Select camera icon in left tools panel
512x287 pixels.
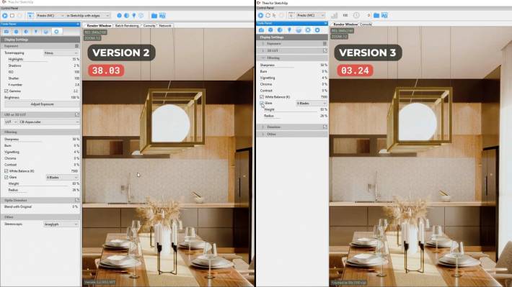(6, 32)
